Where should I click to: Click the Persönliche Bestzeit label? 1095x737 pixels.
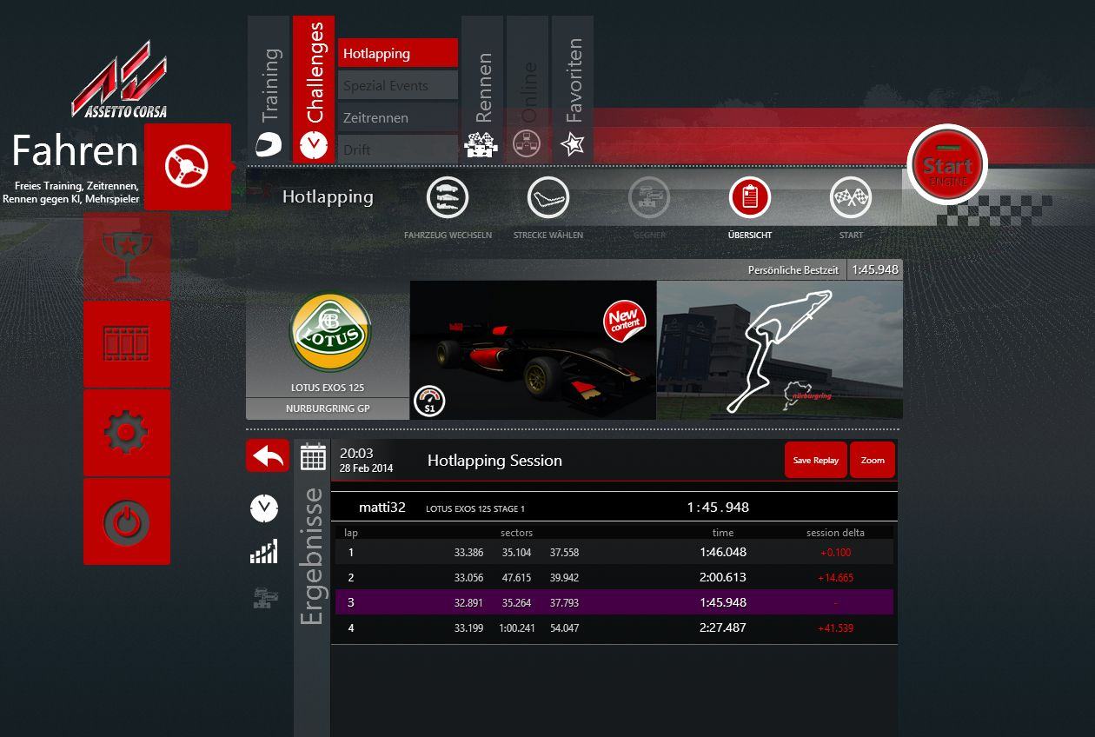[793, 270]
